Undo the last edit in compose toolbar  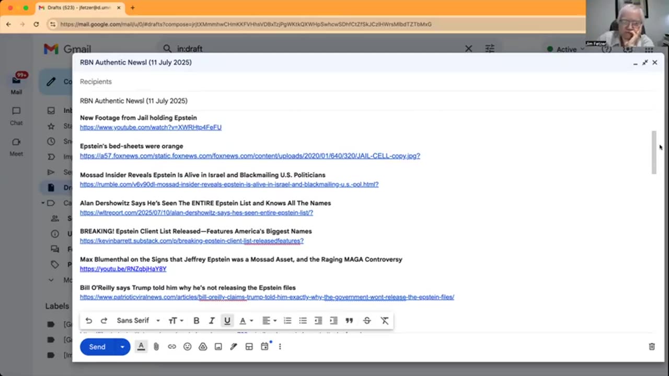[89, 321]
